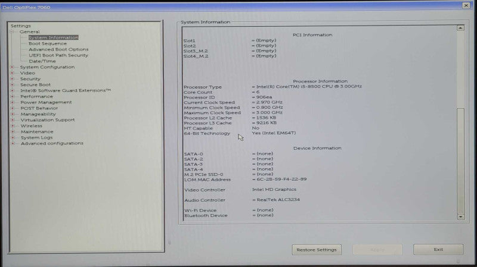
Task: Expand the Wireless node
Action: point(13,126)
